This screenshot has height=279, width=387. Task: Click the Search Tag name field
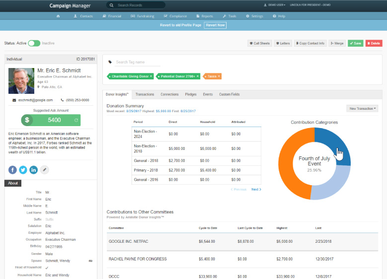(138, 62)
